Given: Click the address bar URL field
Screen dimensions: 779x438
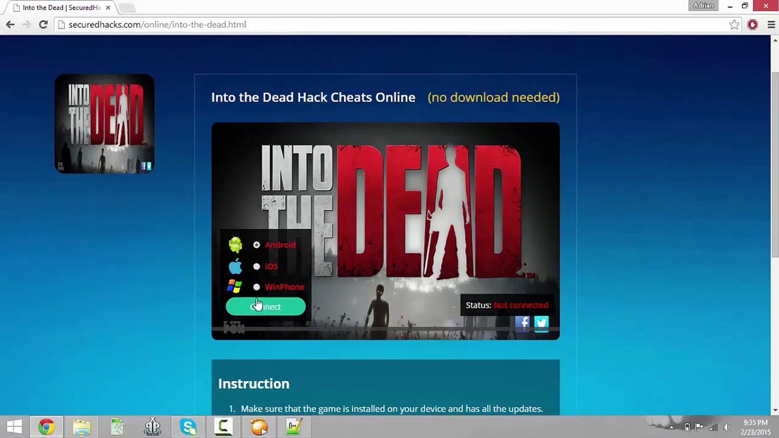Looking at the screenshot, I should [x=365, y=25].
